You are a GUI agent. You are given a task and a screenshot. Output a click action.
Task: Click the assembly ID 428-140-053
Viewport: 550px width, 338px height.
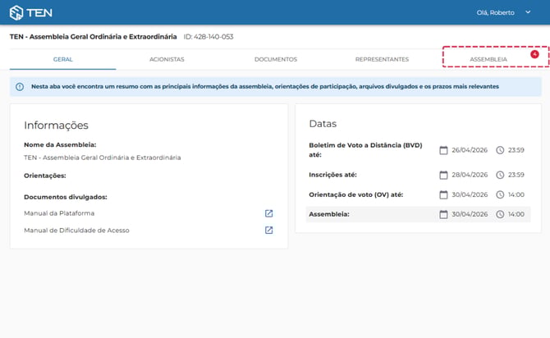click(x=209, y=37)
